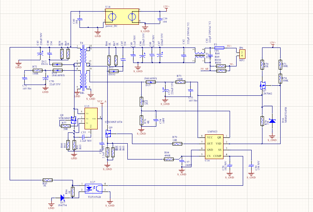This screenshot has width=313, height=212.
Task: Select resistor R74 100K symbol
Action: (281, 78)
